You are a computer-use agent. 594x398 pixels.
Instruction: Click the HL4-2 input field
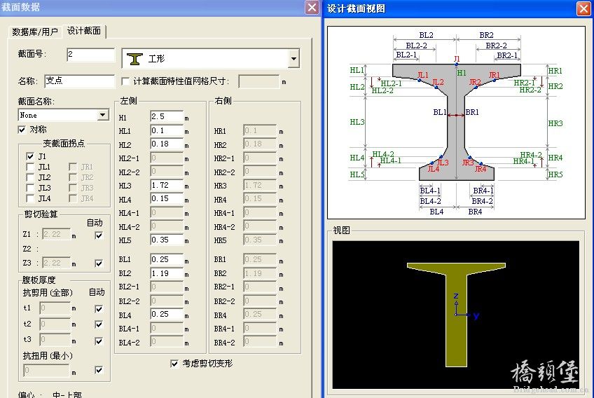[x=167, y=226]
